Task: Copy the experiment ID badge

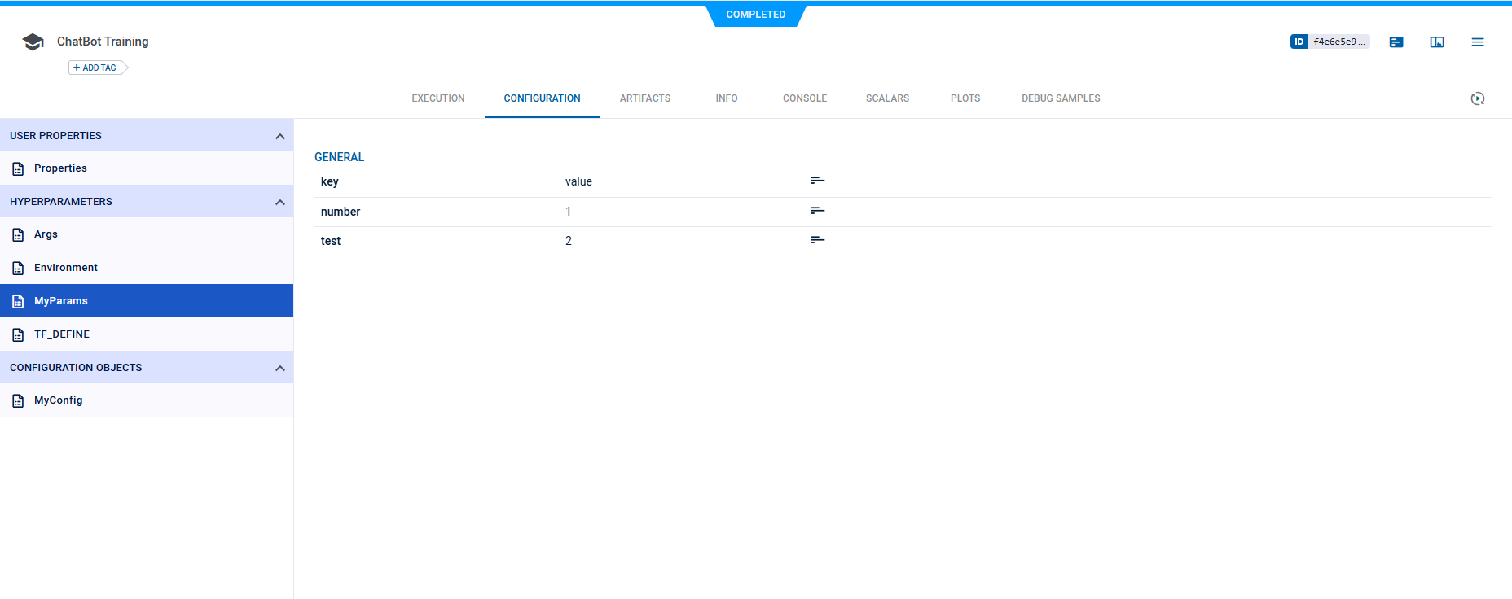Action: click(1330, 42)
